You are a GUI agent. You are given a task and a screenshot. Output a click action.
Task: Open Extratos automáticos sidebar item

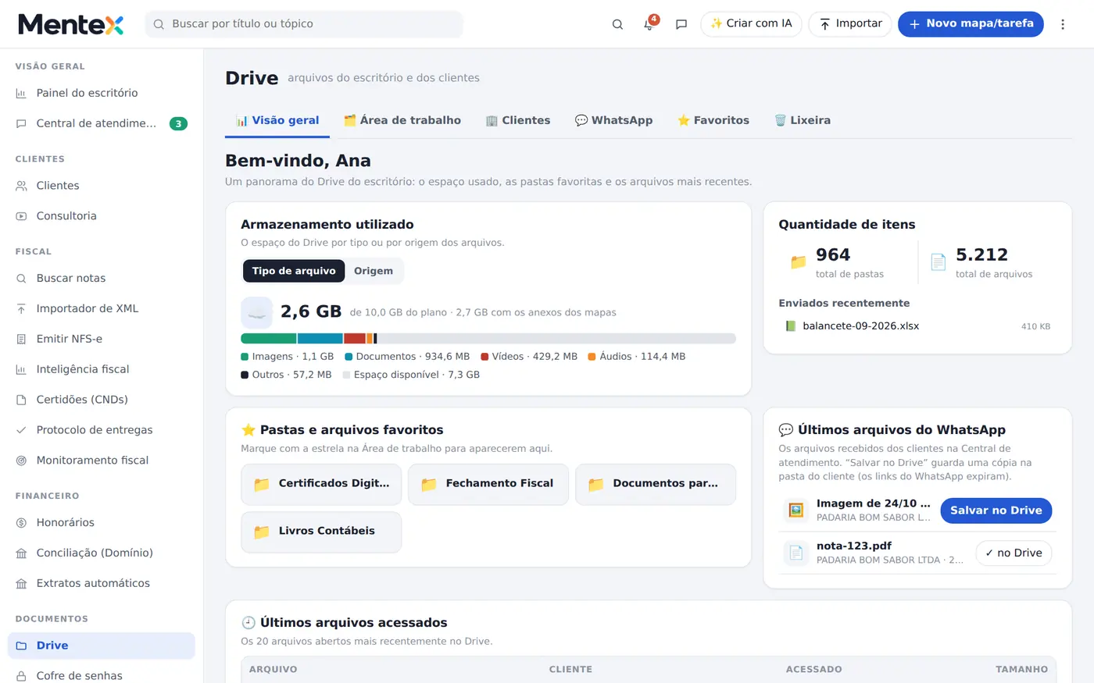coord(102,583)
